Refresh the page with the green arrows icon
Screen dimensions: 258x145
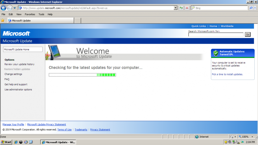[x=181, y=8]
